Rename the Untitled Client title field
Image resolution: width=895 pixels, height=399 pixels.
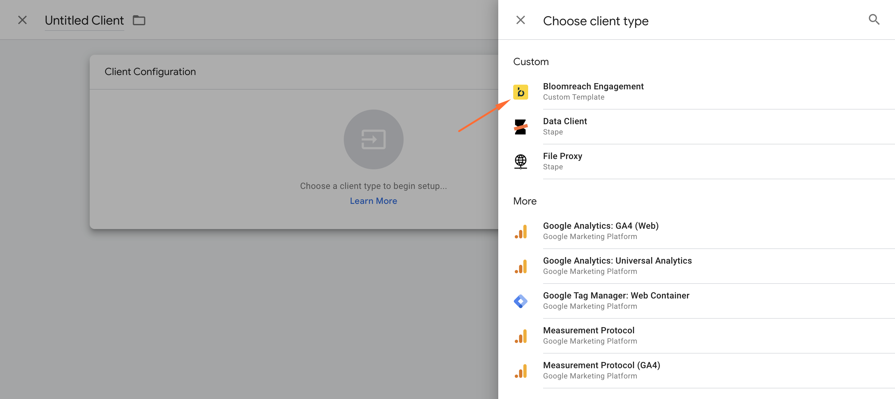[x=84, y=21]
